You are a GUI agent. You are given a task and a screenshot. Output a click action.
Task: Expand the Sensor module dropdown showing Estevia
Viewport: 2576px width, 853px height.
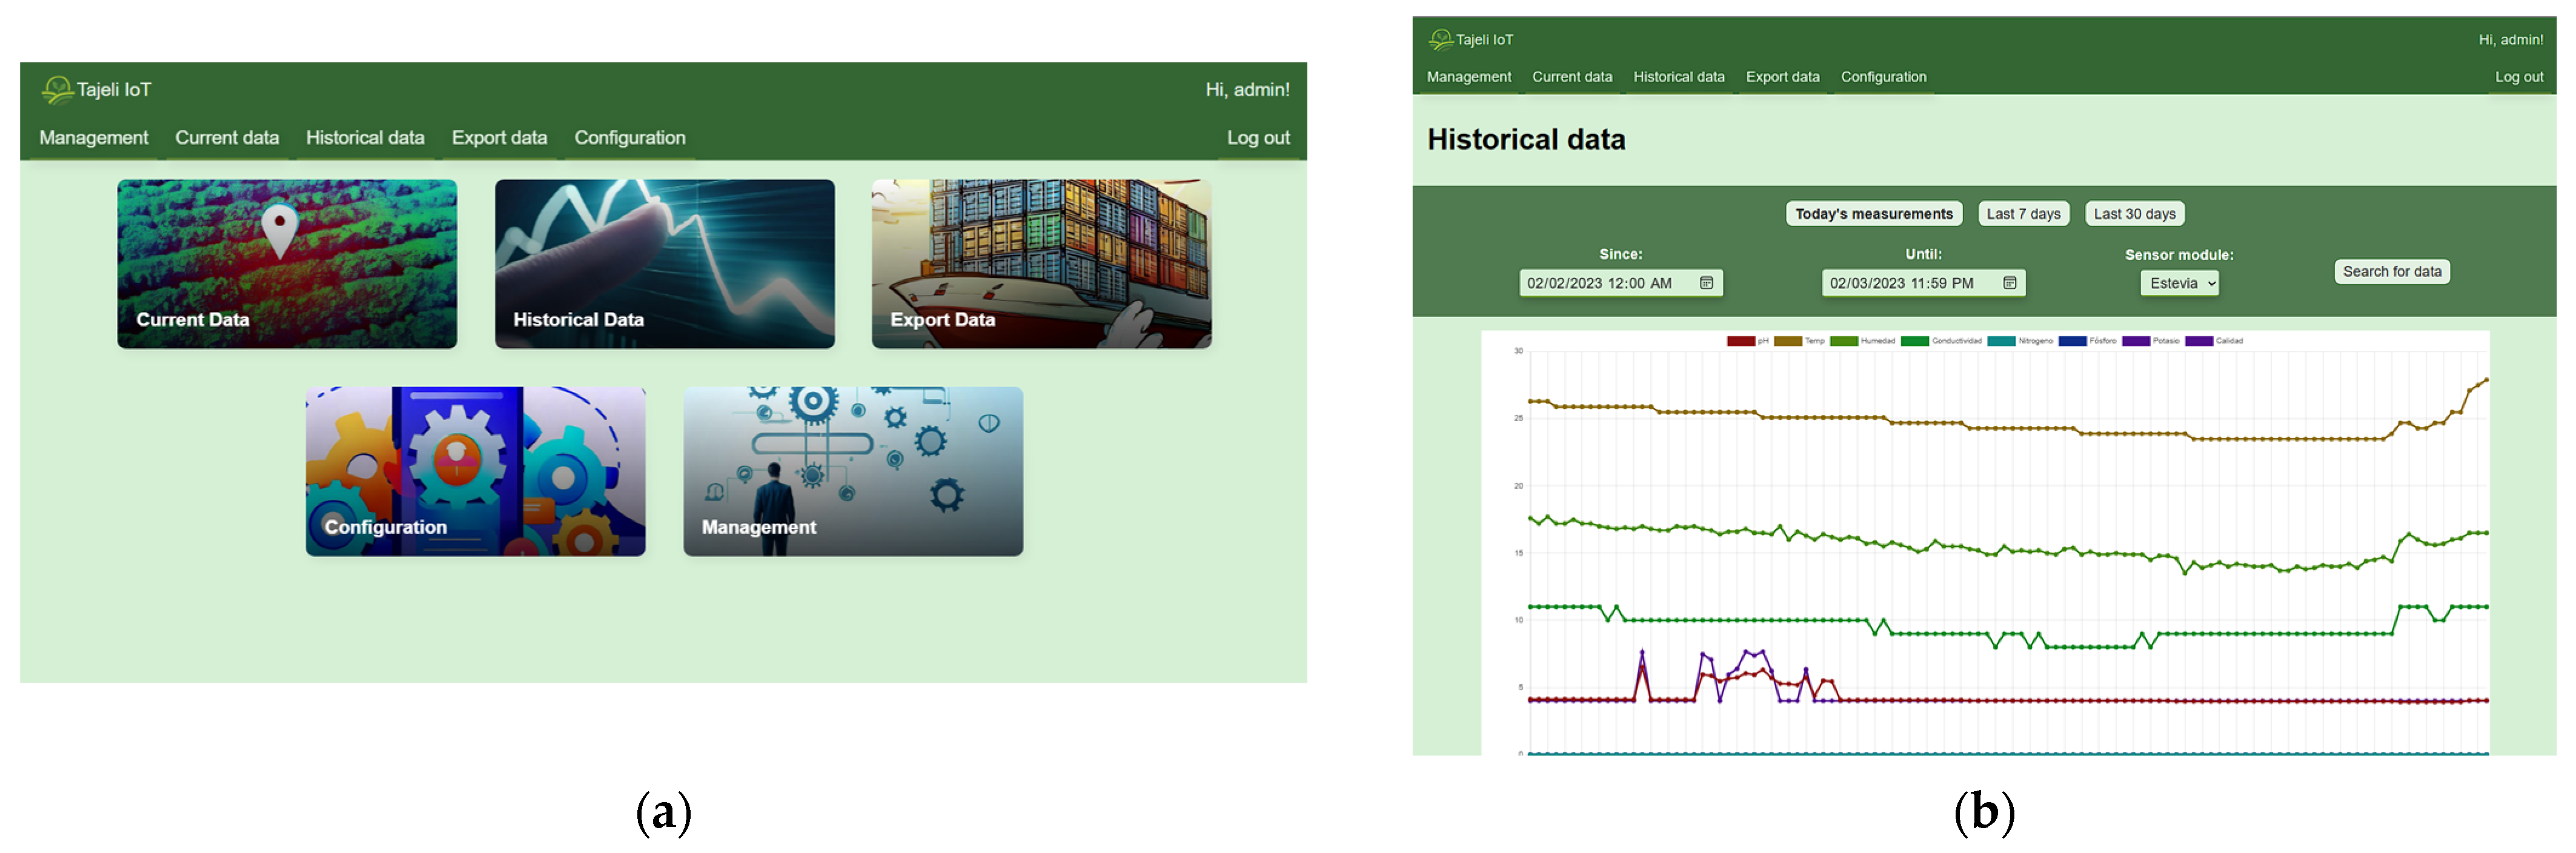(x=2179, y=283)
